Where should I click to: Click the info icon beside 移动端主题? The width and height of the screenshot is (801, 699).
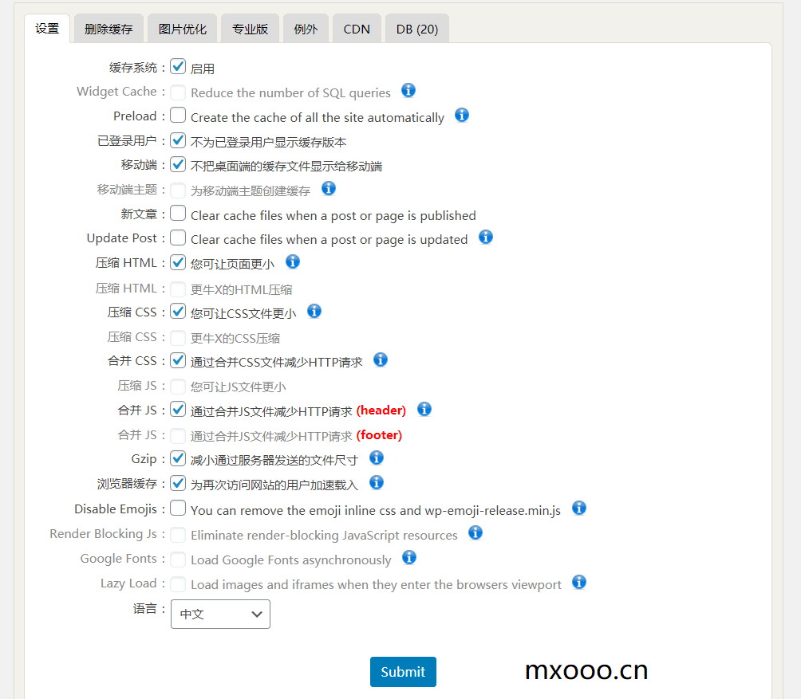point(328,189)
